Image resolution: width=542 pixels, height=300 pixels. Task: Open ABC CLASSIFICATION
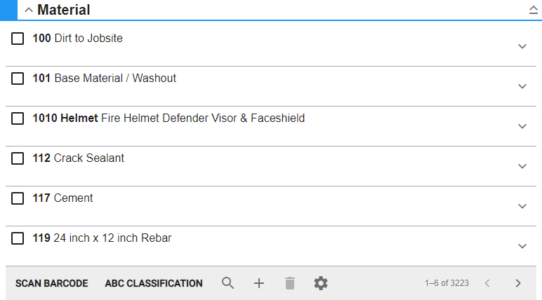[x=154, y=283]
